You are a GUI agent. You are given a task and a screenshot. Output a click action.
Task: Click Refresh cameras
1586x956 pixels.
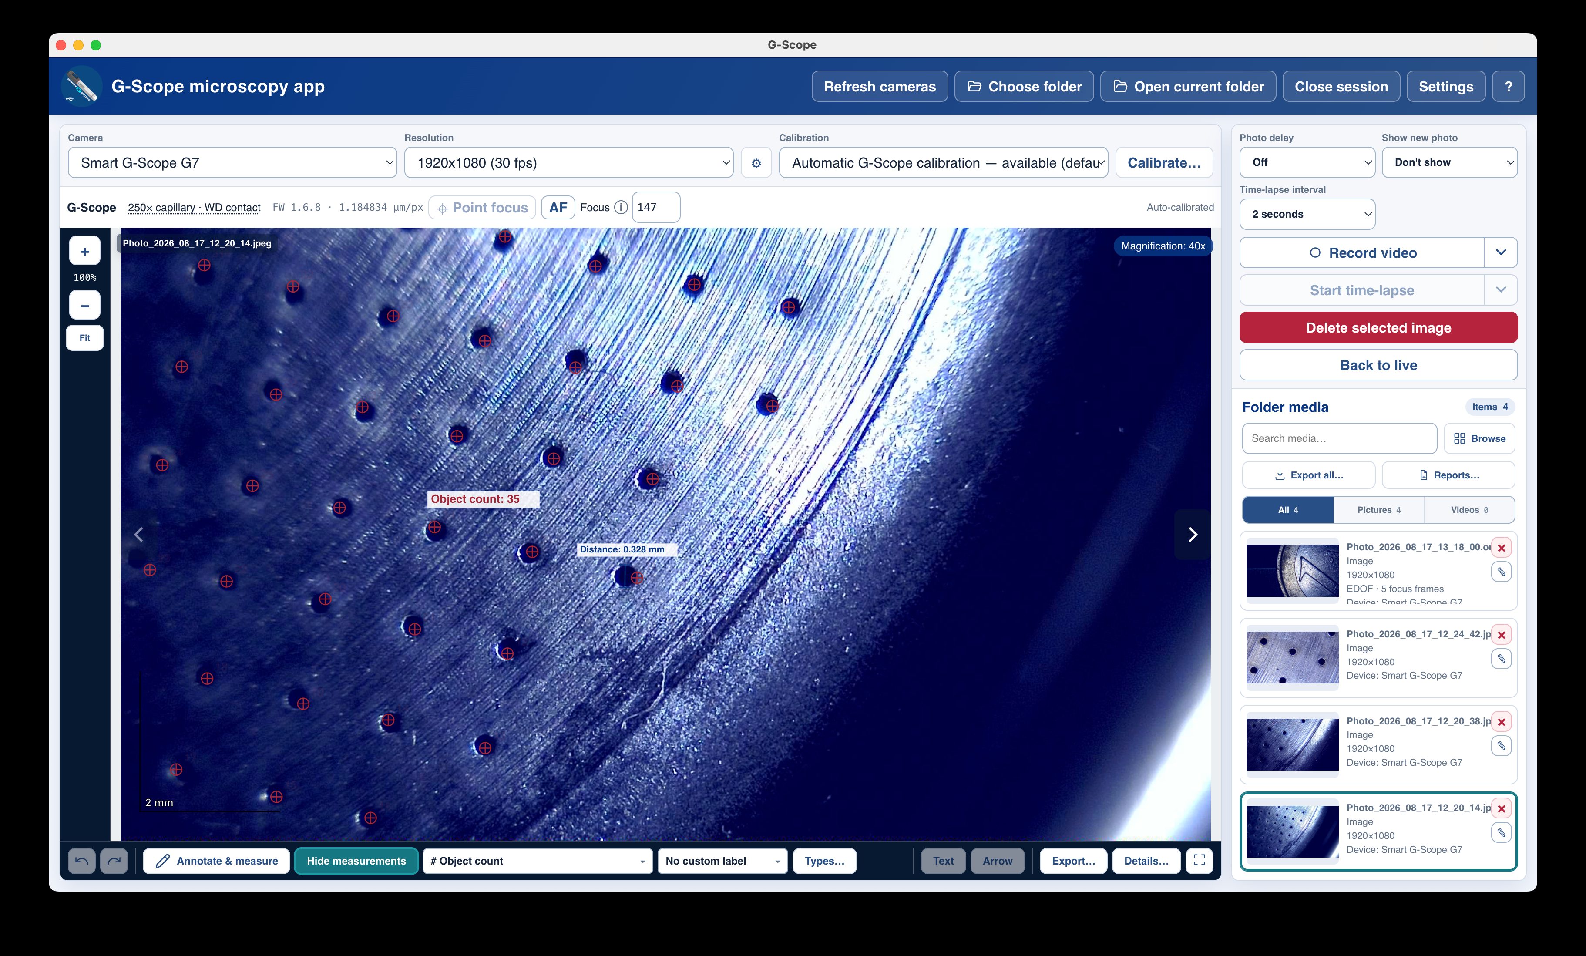880,86
